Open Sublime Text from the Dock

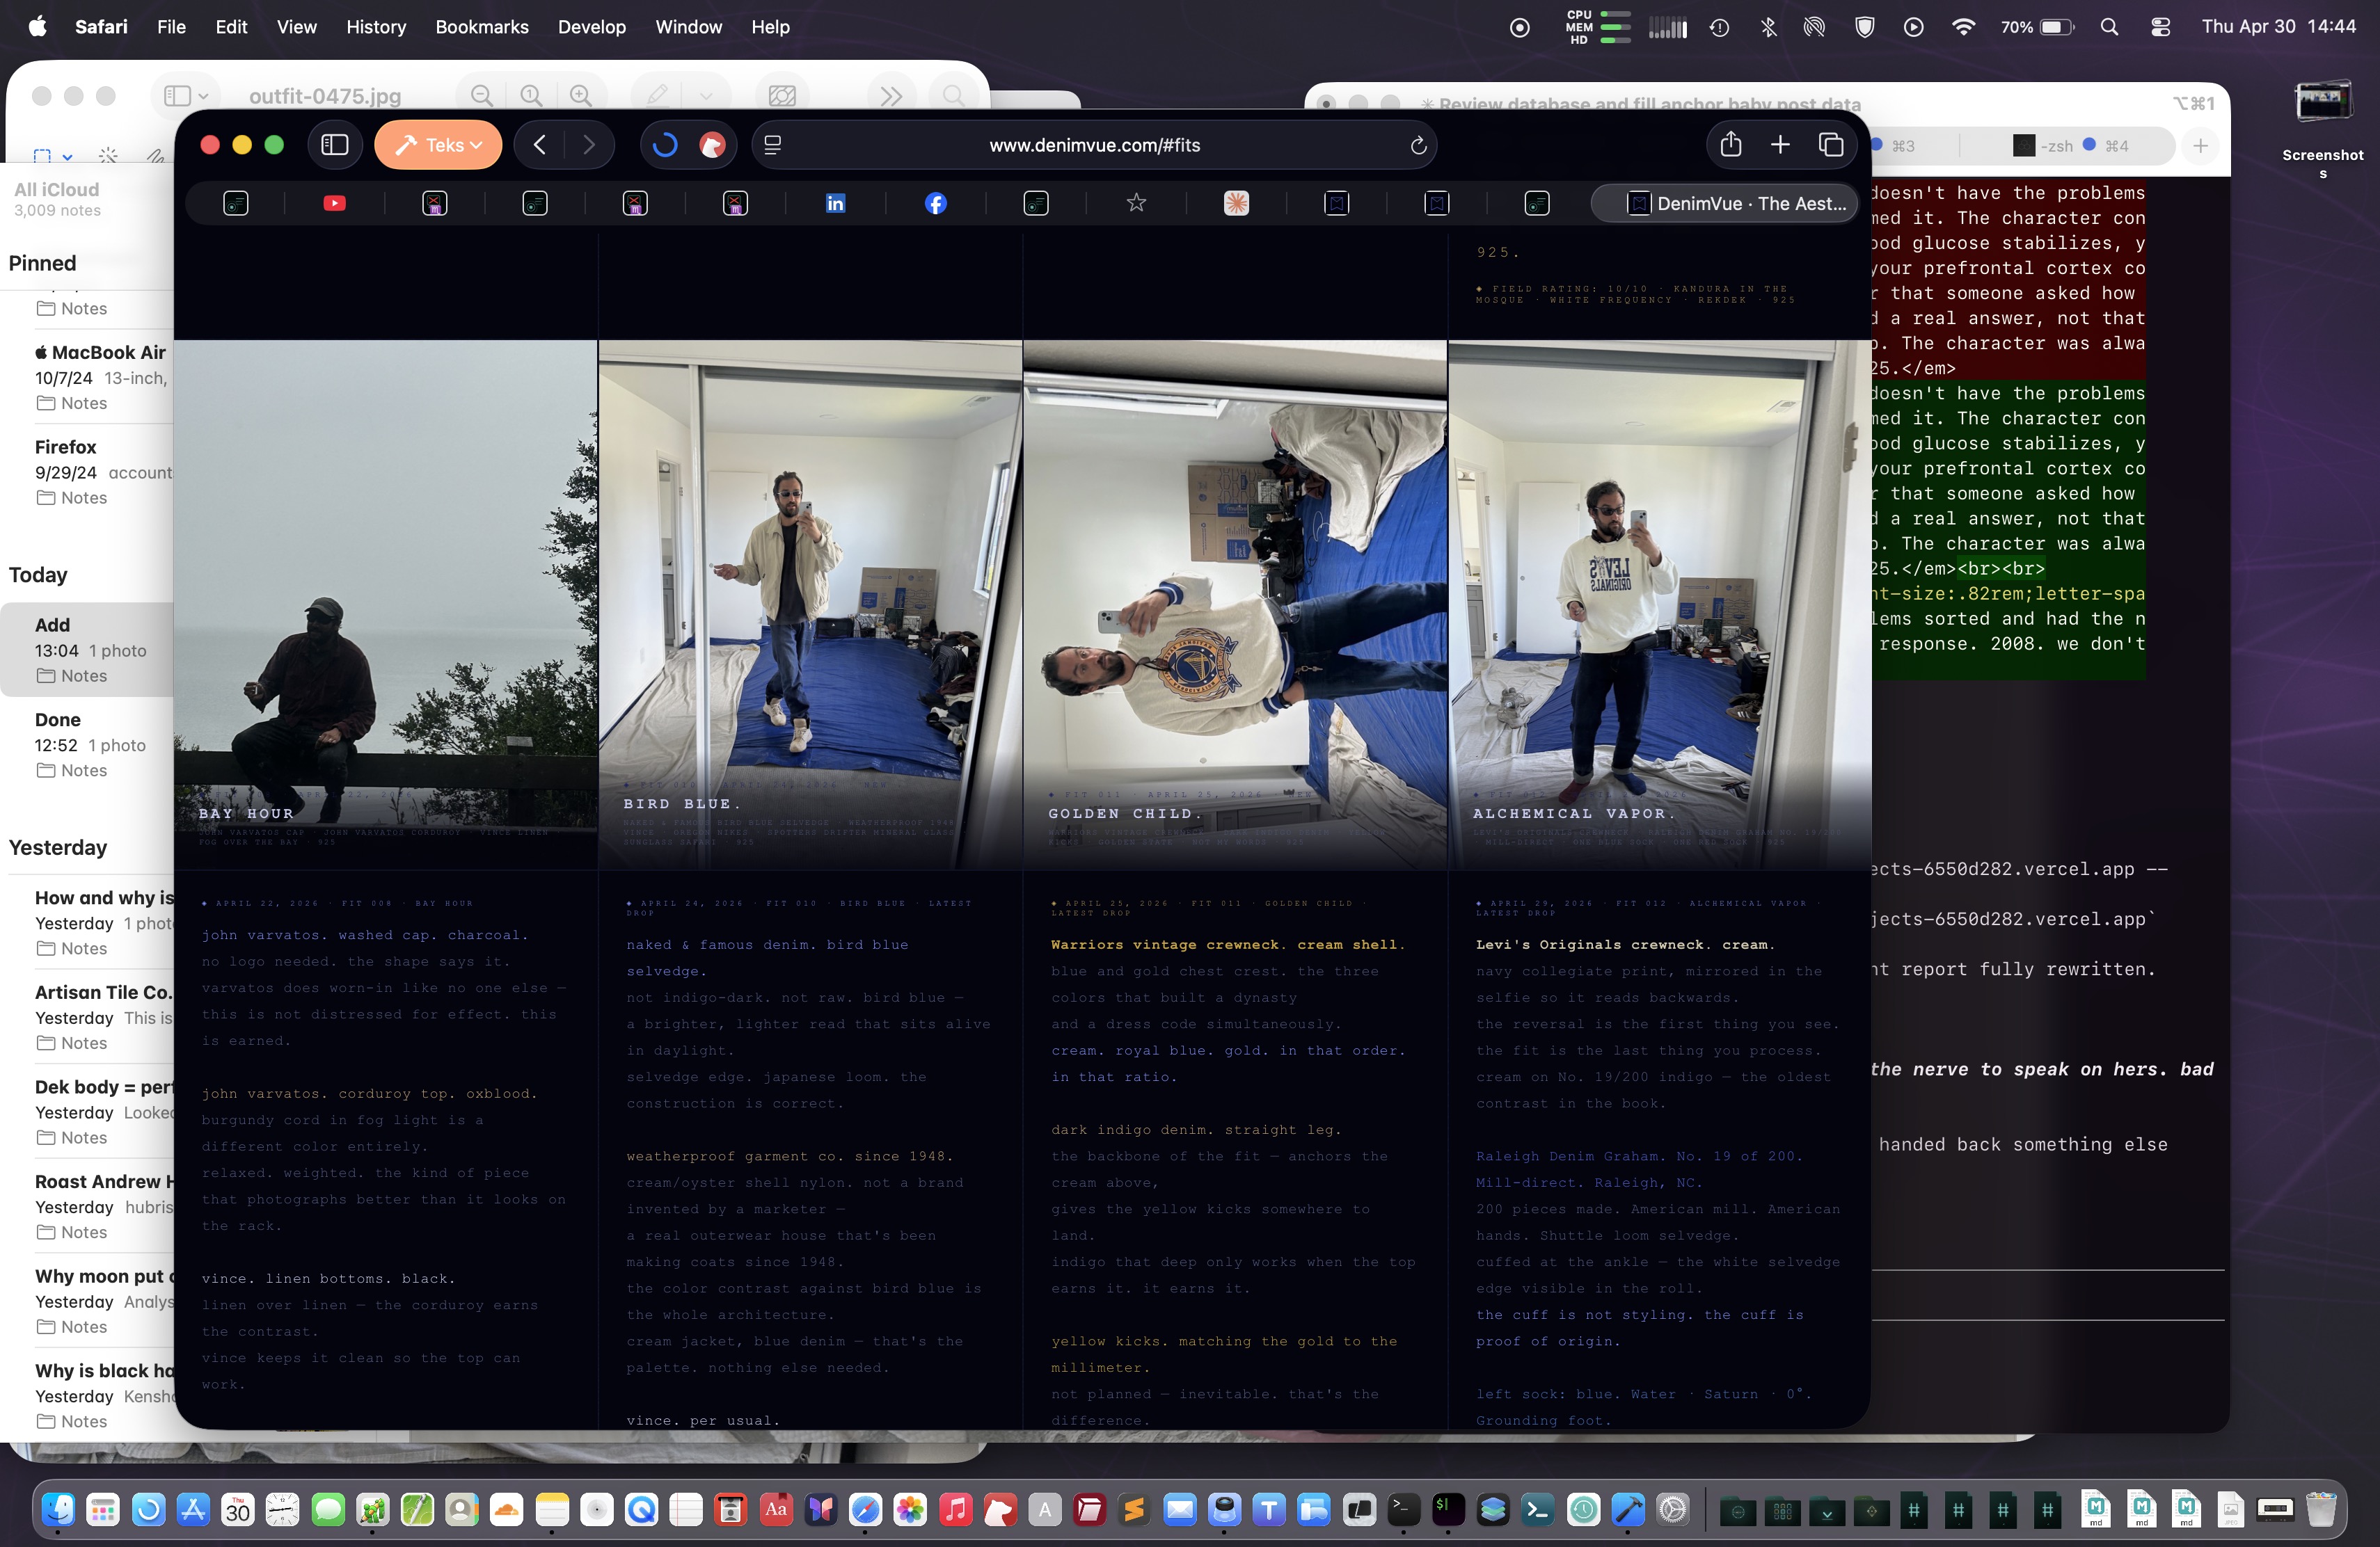[x=1134, y=1509]
